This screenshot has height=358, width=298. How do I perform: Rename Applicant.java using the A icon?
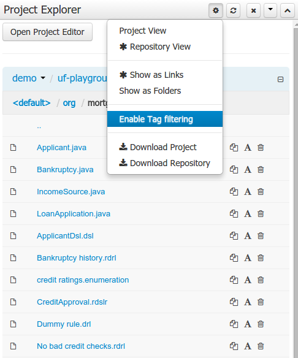248,148
